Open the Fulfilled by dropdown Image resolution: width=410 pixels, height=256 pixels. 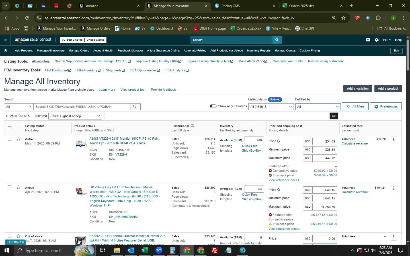(318, 107)
